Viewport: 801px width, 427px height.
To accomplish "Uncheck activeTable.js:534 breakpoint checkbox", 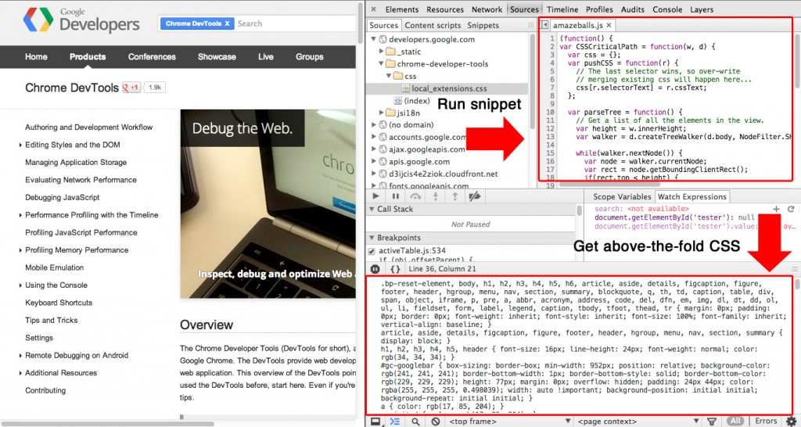I will [x=372, y=251].
